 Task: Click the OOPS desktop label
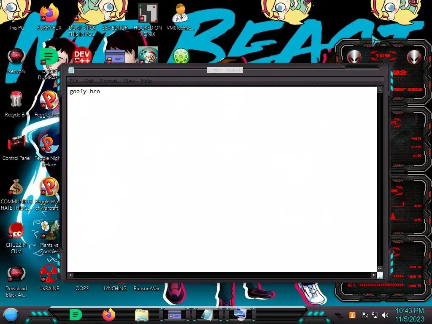click(x=82, y=288)
